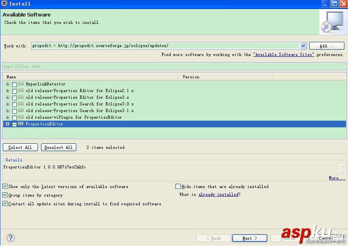Click the type filter text field
This screenshot has width=348, height=246.
point(175,66)
